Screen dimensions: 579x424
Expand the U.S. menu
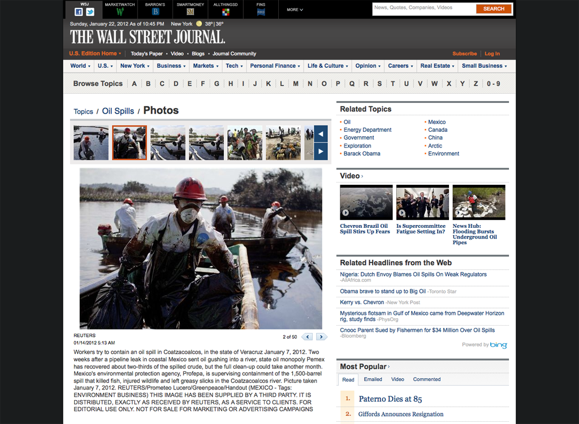point(105,66)
